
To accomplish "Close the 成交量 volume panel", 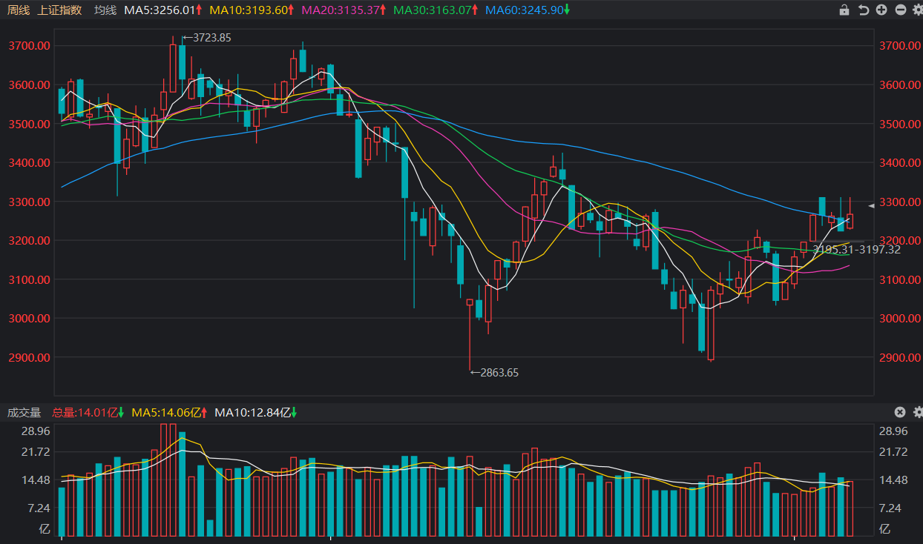I will click(899, 412).
